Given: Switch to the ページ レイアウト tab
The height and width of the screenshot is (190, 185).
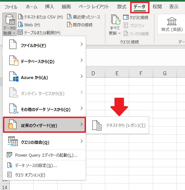Looking at the screenshot, I should [x=94, y=7].
